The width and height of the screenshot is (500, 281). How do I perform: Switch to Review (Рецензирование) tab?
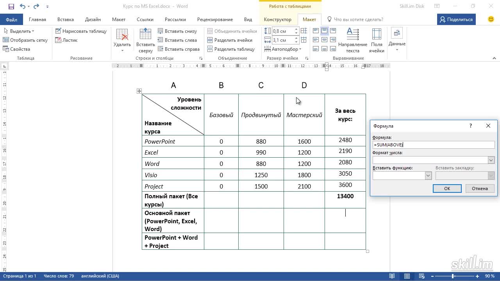point(215,19)
